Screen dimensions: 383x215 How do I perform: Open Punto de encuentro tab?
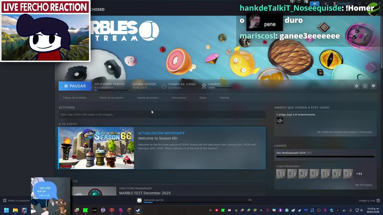point(111,98)
